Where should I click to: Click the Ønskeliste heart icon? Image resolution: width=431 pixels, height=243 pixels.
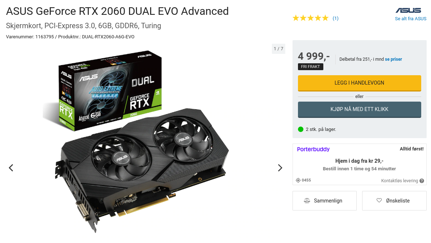pos(379,200)
